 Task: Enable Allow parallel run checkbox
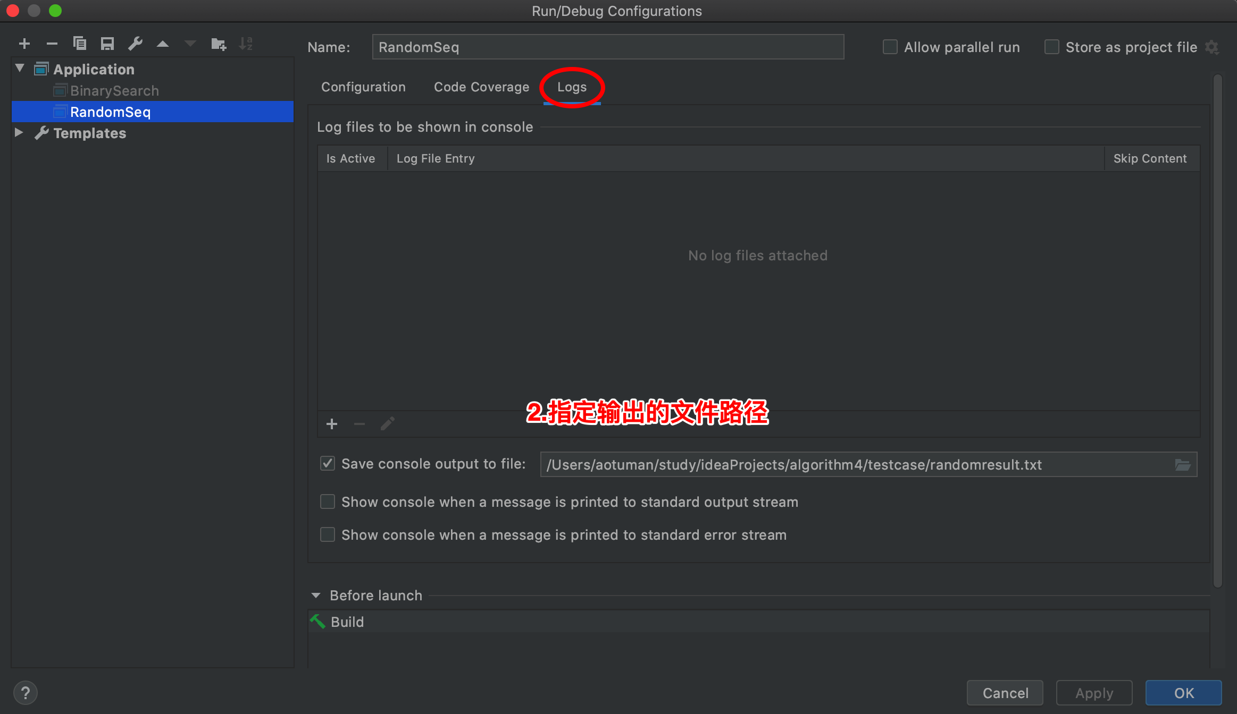[x=890, y=47]
